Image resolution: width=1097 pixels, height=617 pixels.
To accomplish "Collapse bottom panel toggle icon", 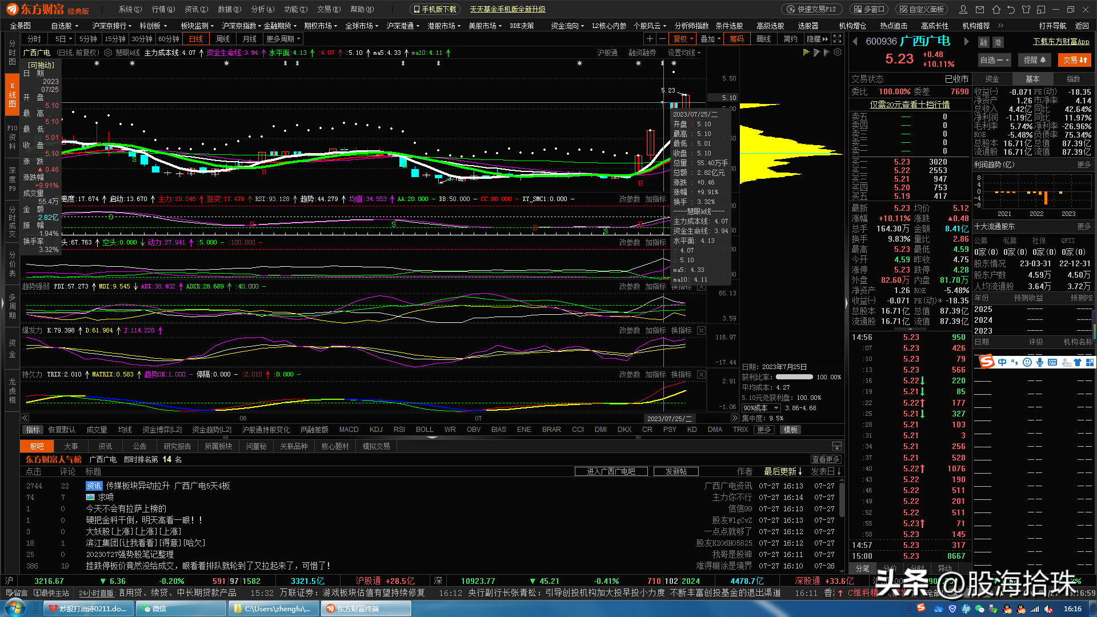I will [837, 446].
